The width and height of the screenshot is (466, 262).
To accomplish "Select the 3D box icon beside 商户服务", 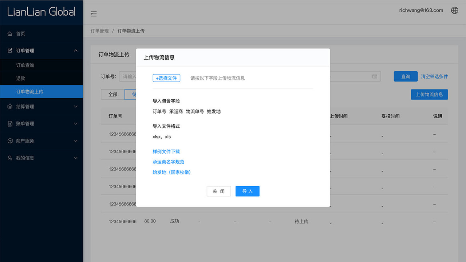I will pos(11,141).
